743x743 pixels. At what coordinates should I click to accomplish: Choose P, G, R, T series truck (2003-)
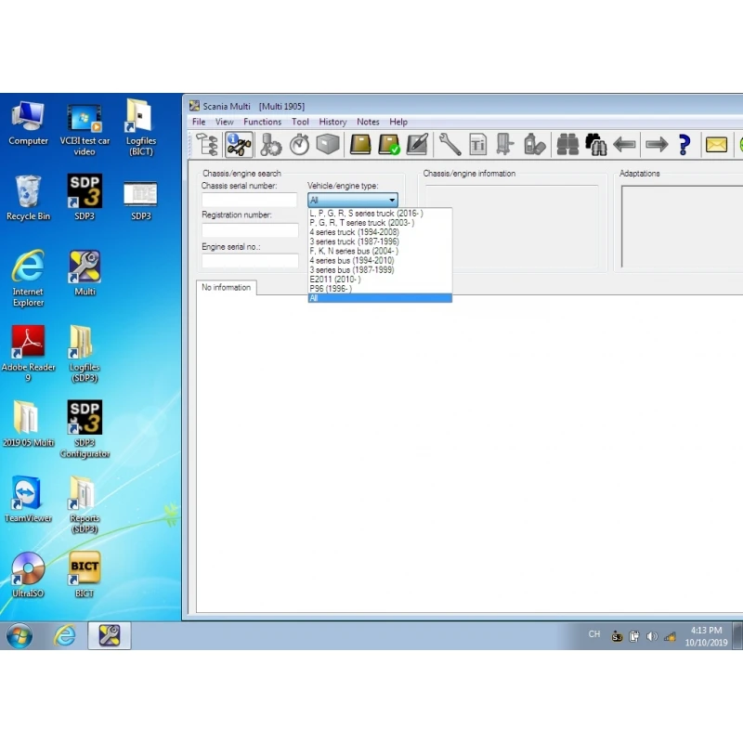(x=380, y=223)
